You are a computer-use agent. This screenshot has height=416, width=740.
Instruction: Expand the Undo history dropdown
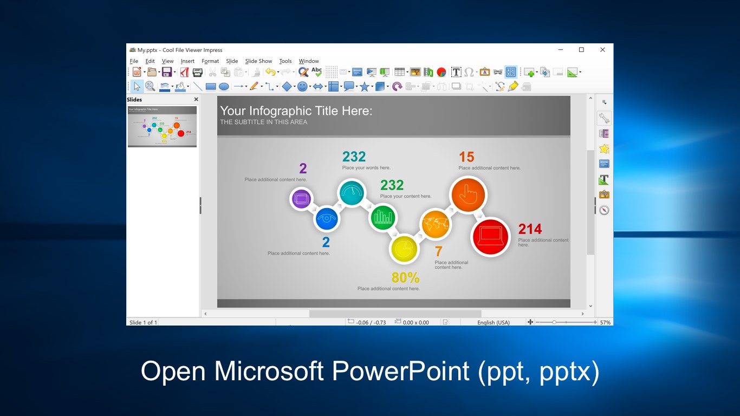pos(278,72)
